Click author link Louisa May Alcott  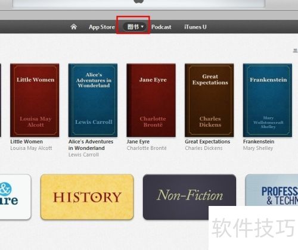click(x=31, y=148)
